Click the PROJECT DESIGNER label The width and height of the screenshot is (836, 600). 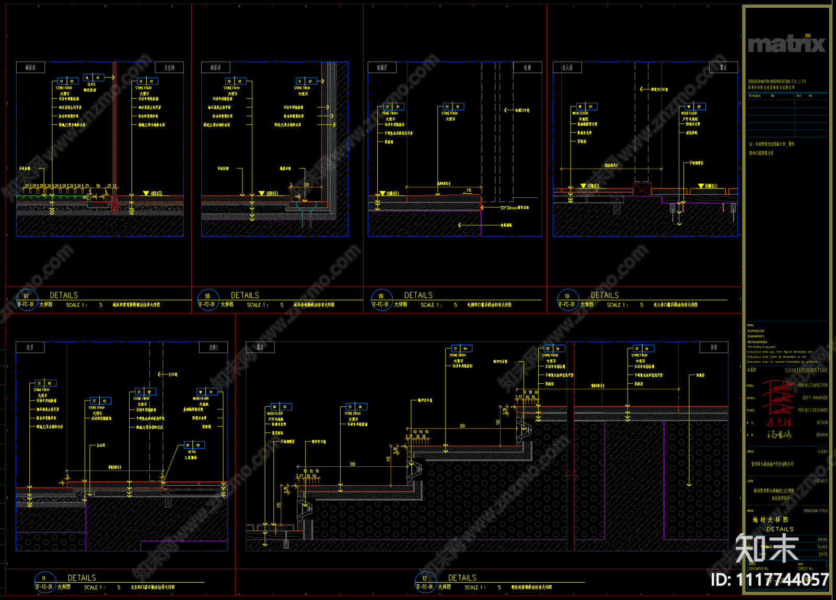tap(812, 410)
